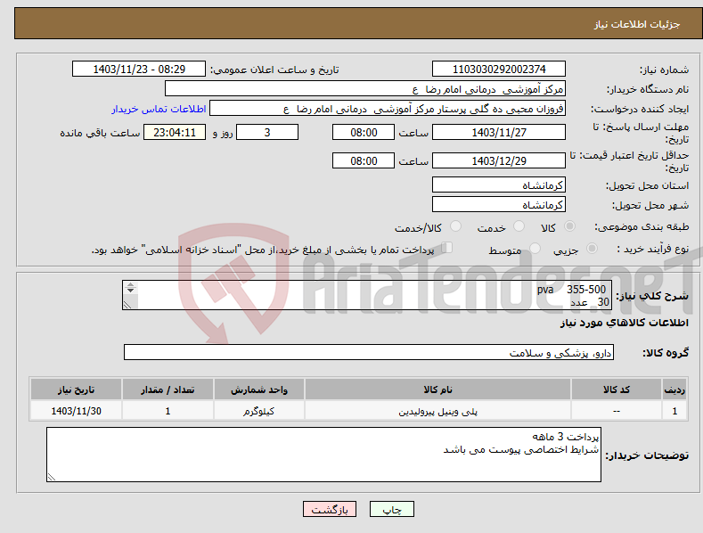Click the need date cell 1403/11/30
This screenshot has height=533, width=703.
tap(76, 411)
